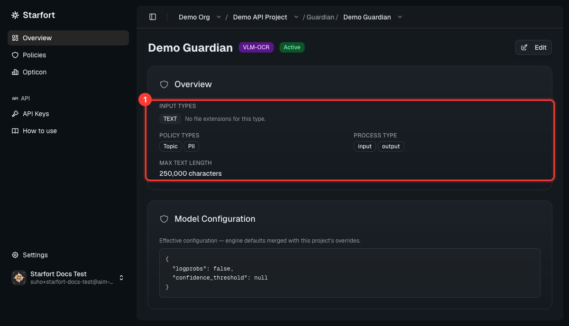This screenshot has height=326, width=569.
Task: Open the account switcher chevron
Action: [x=121, y=278]
